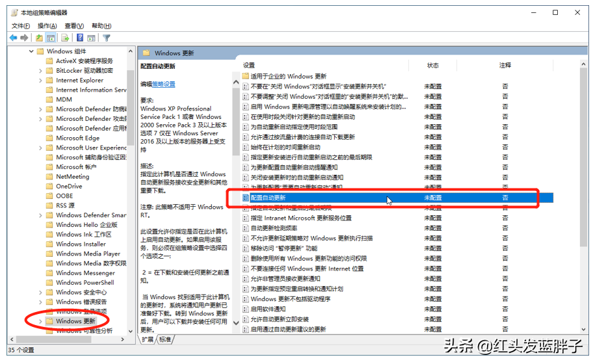Click policy icon of 允许自动更新立即安装

(245, 319)
